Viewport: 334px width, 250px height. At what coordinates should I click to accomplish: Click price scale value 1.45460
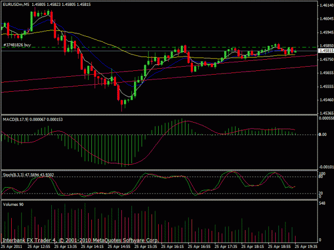[x=327, y=100]
